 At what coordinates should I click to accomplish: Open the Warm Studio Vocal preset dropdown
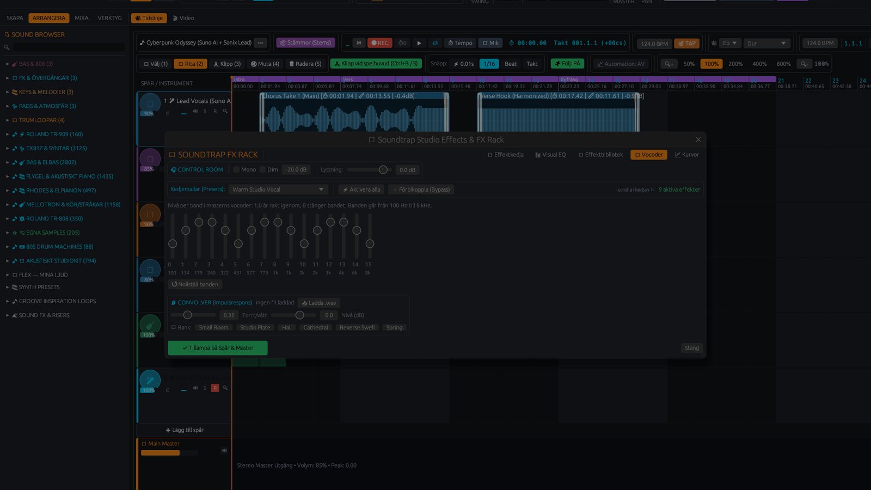pos(278,189)
